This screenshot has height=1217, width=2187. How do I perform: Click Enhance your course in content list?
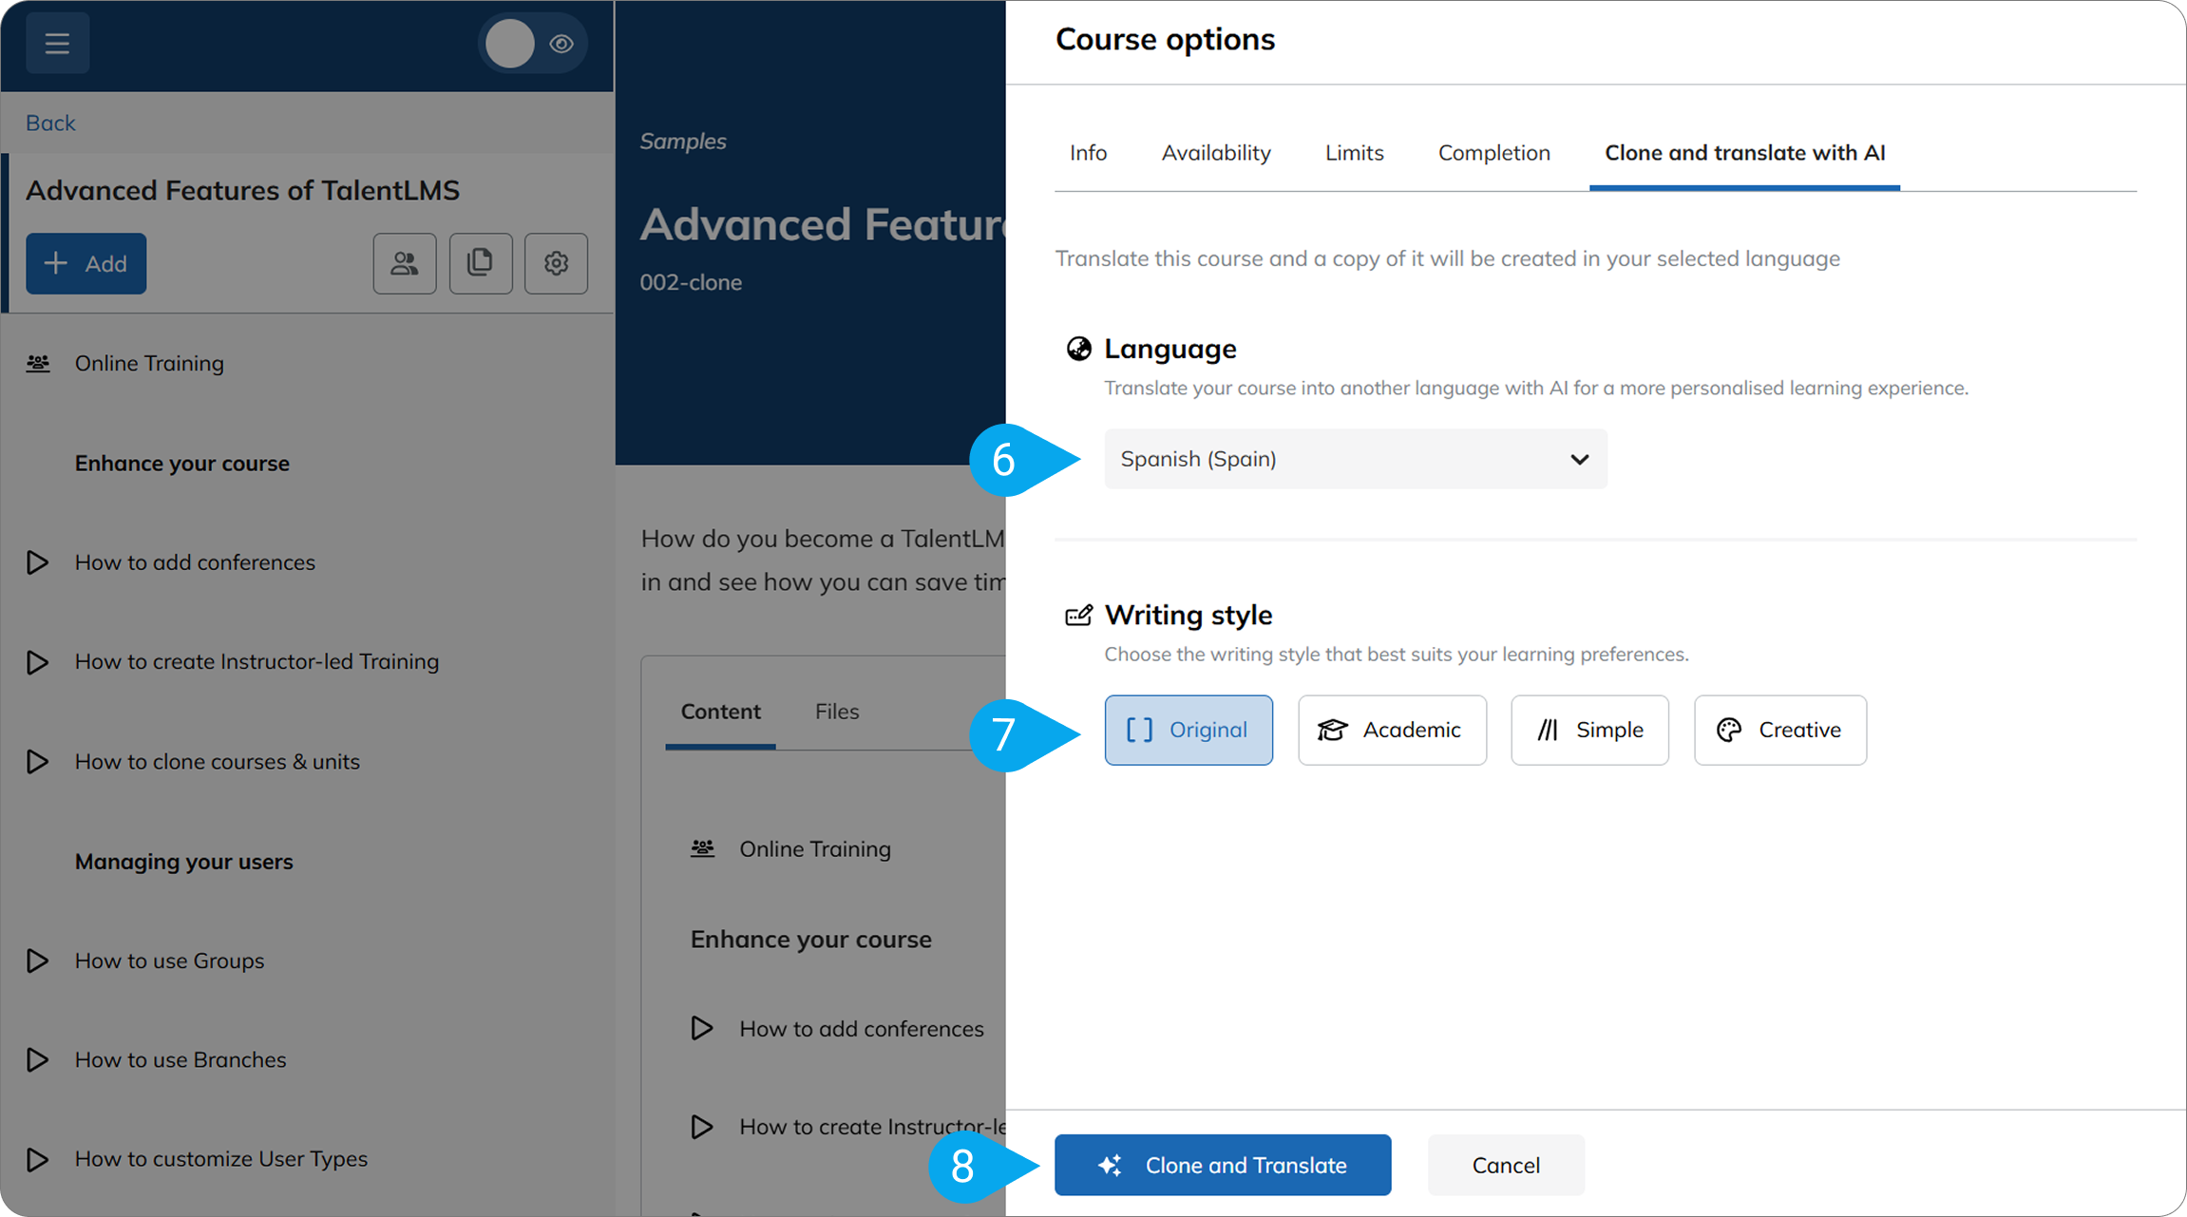pos(810,940)
